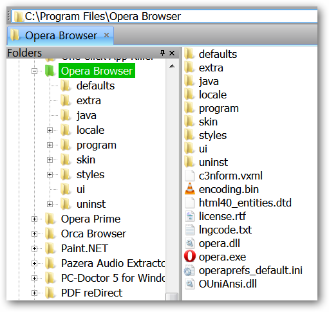Click the defaults folder icon in file list
329x312 pixels.
pyautogui.click(x=189, y=53)
